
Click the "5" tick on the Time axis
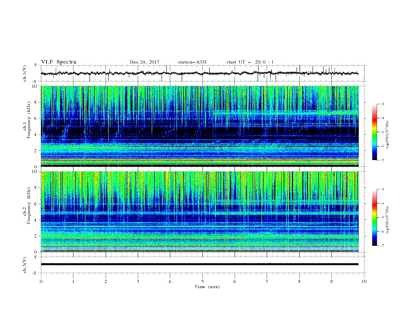(202, 281)
